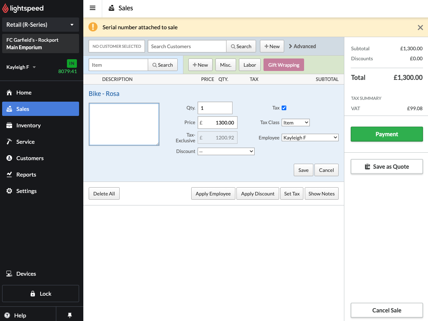Add a Misc. charge
The width and height of the screenshot is (428, 321).
pos(226,65)
